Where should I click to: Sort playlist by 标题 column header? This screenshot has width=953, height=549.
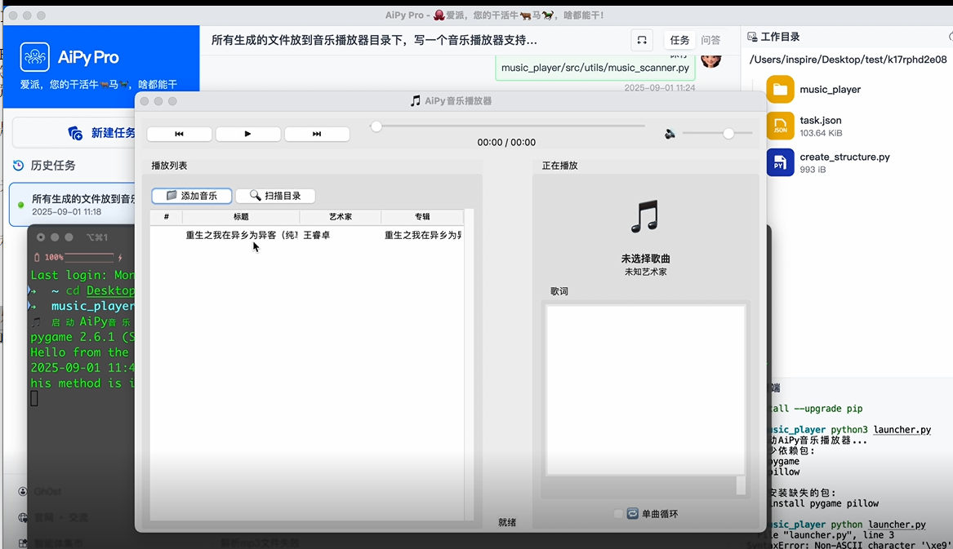[x=241, y=217]
